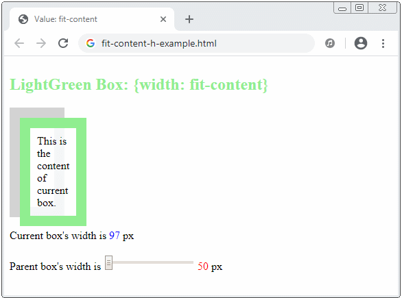This screenshot has width=402, height=298.
Task: Click the Google logo in address bar
Action: pos(91,43)
